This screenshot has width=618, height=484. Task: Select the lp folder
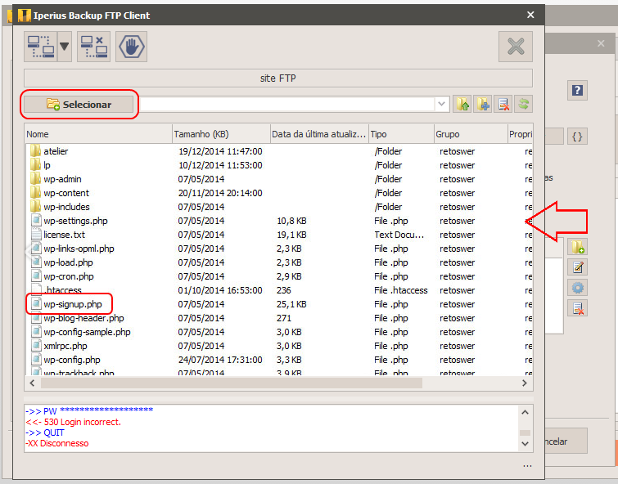pos(47,165)
